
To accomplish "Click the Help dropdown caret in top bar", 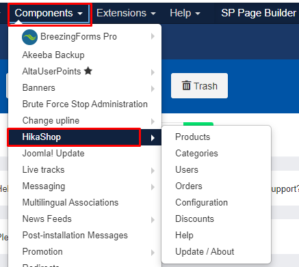I will tap(198, 14).
